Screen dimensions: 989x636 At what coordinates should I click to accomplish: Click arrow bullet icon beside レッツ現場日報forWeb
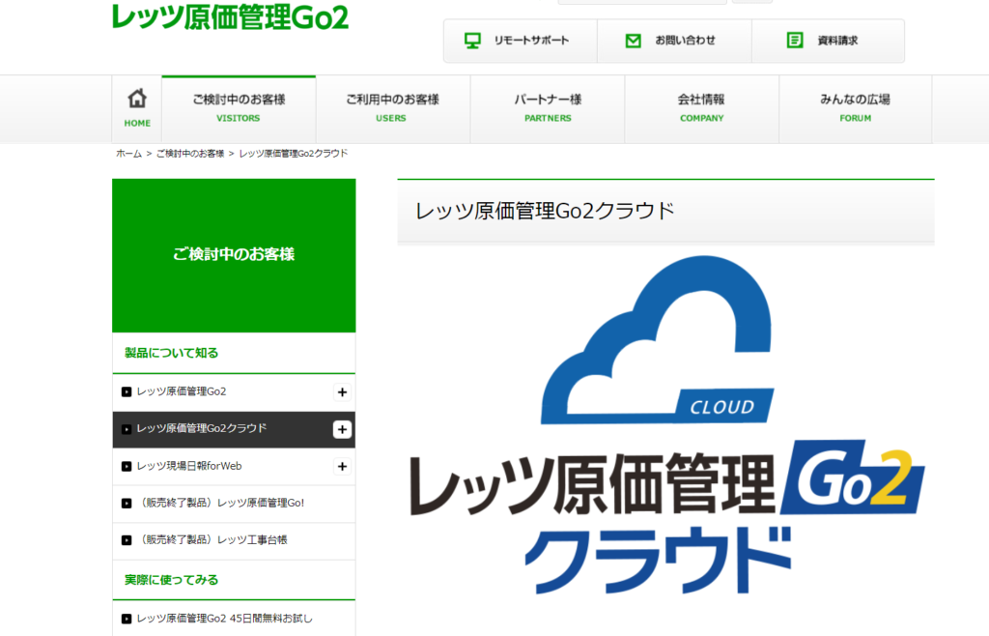pyautogui.click(x=127, y=466)
